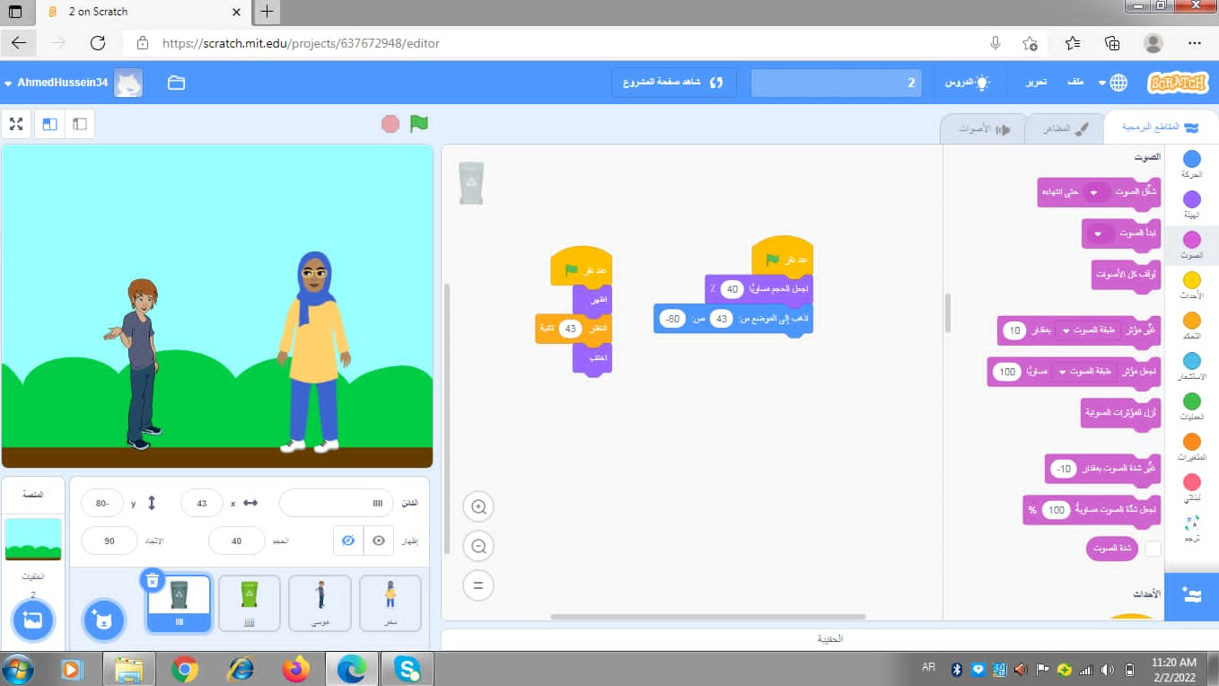The image size is (1219, 686).
Task: Open the language globe dropdown
Action: click(1113, 83)
